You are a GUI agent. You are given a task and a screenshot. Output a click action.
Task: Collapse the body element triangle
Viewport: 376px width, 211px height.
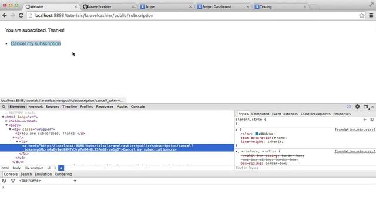(x=6, y=125)
